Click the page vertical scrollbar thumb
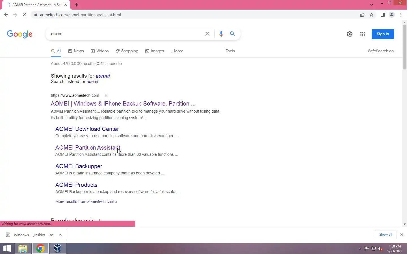 point(404,47)
